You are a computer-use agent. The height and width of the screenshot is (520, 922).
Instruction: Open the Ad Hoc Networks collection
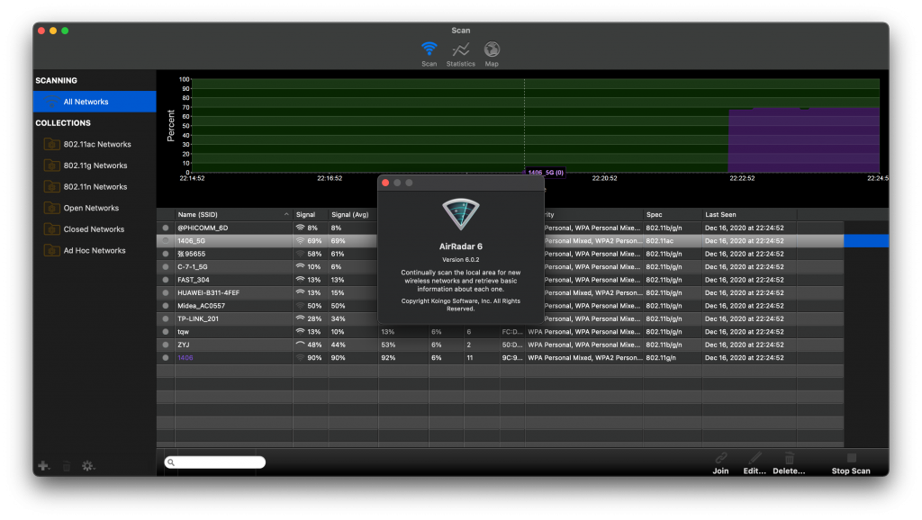click(95, 250)
